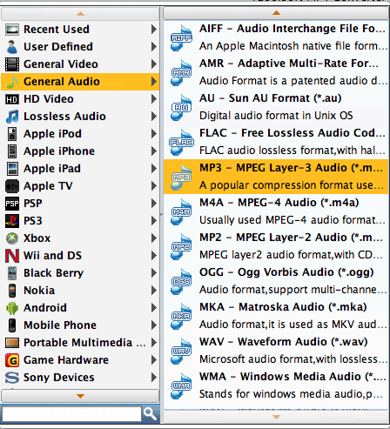Click the OGG format icon
This screenshot has width=390, height=429.
point(181,281)
